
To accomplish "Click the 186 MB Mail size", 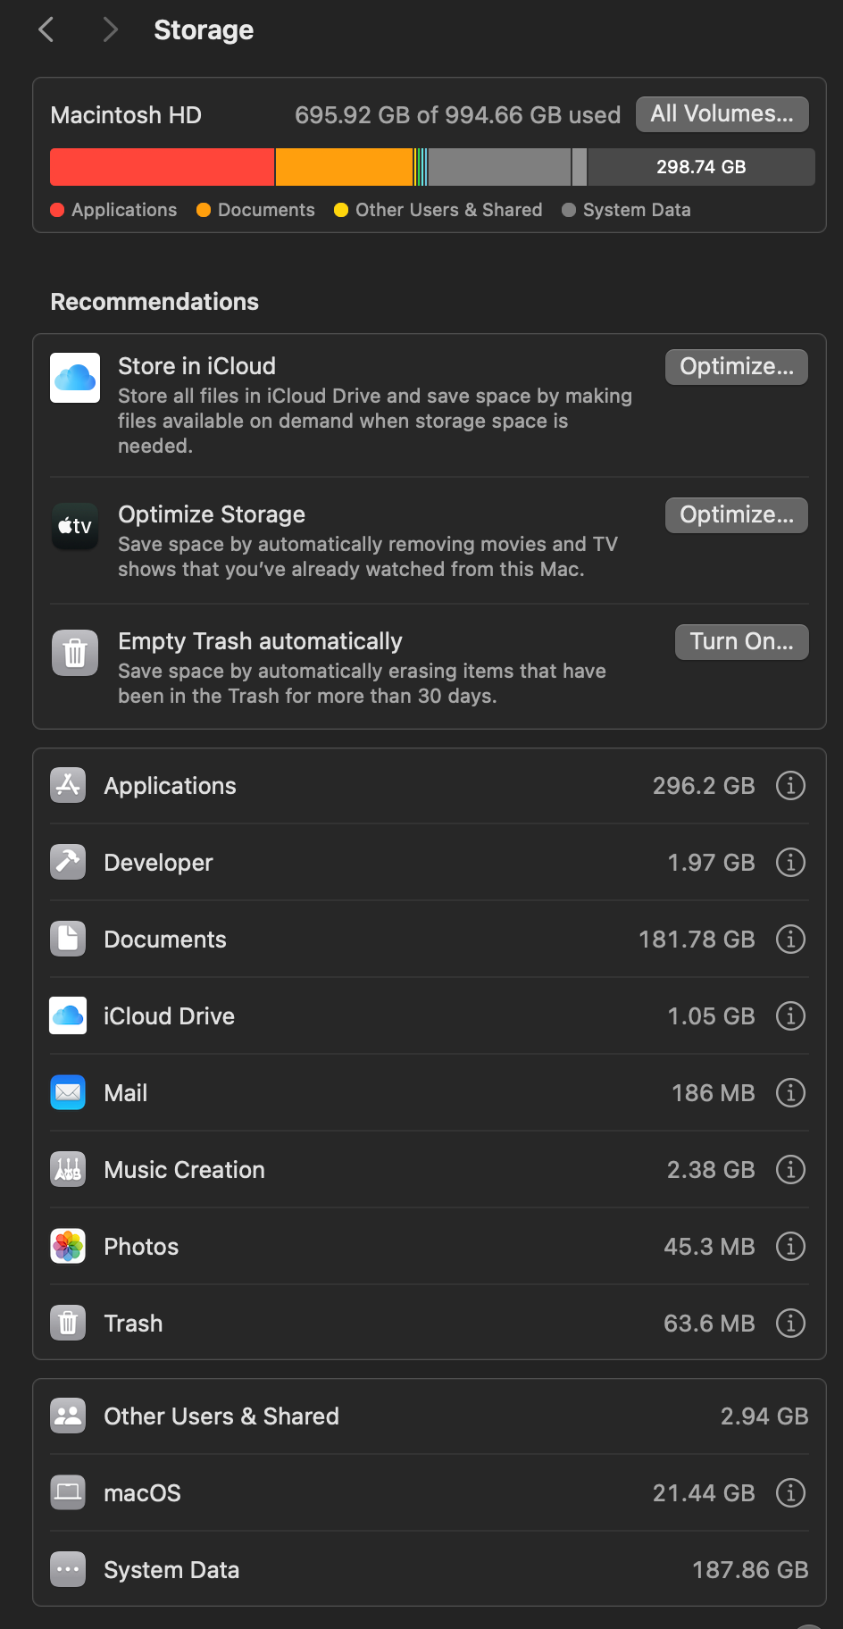I will pyautogui.click(x=713, y=1093).
